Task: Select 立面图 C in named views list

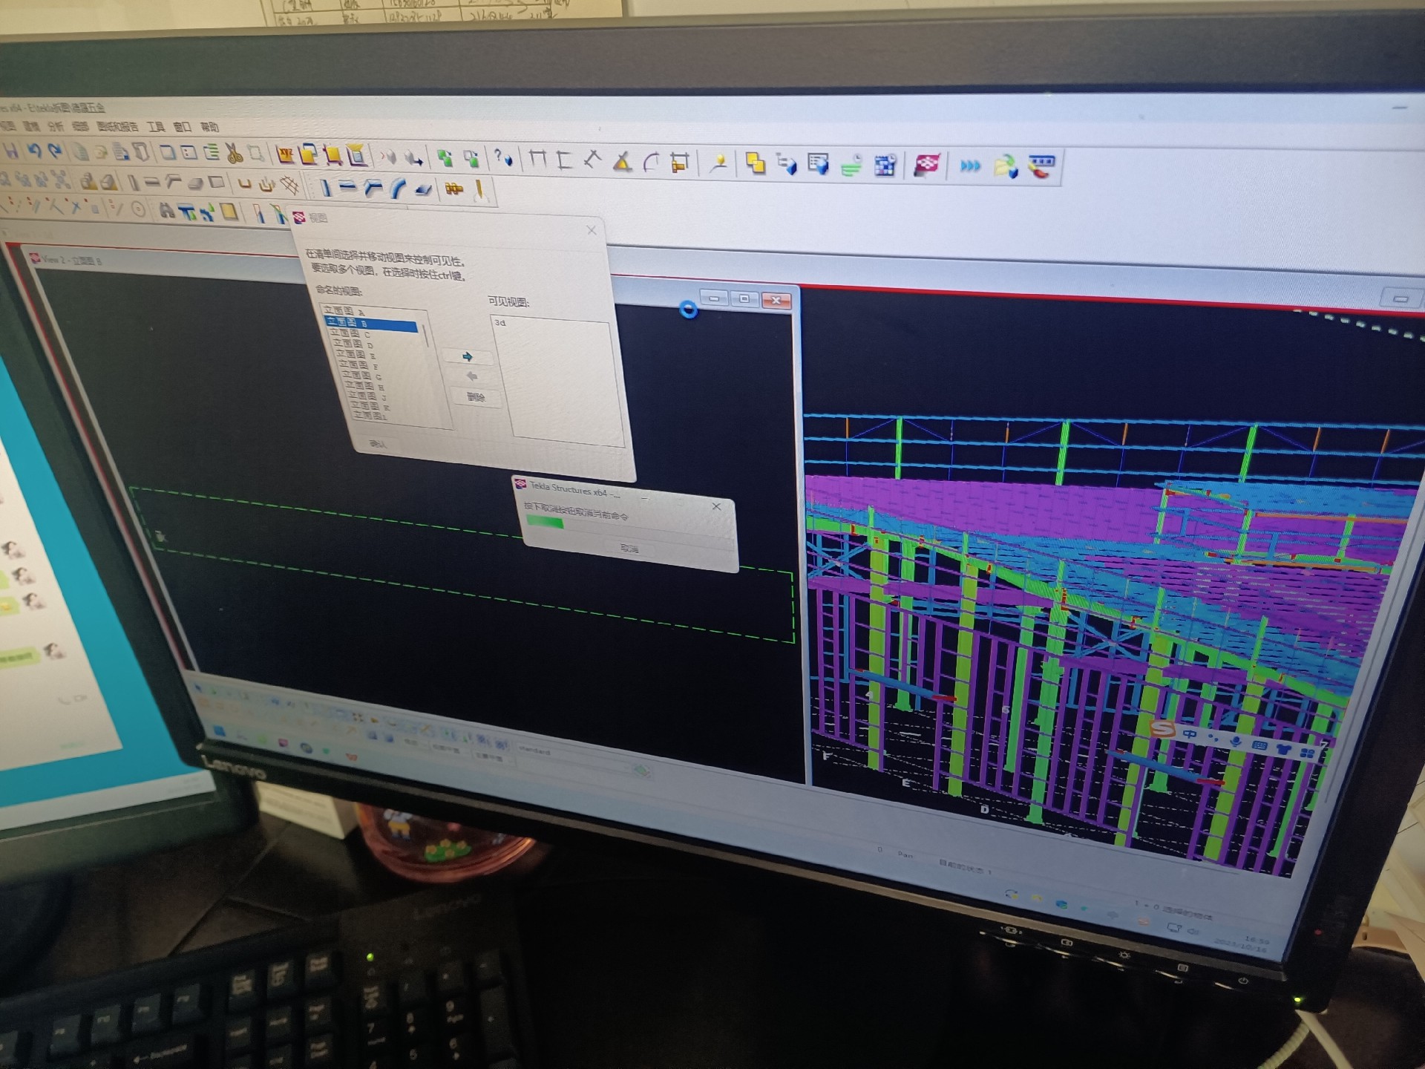Action: click(351, 333)
